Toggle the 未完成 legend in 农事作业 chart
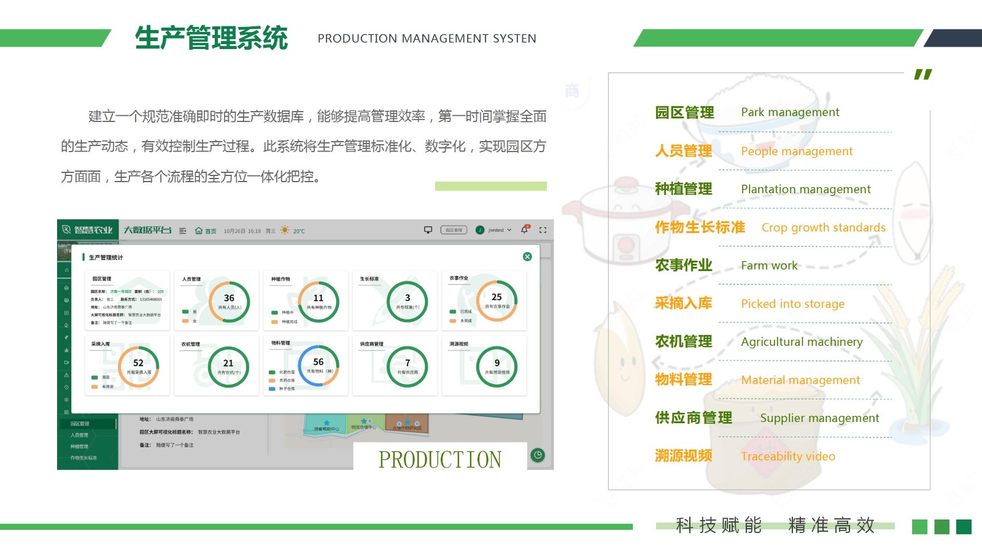Screen dimensions: 982x552 click(x=461, y=321)
